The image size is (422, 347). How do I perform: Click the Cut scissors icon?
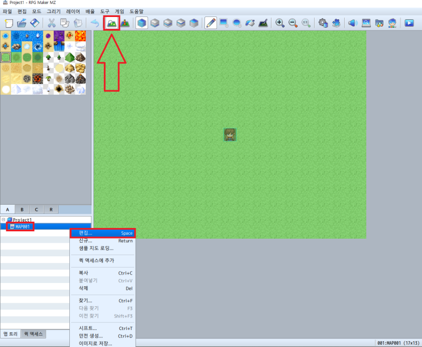click(52, 23)
